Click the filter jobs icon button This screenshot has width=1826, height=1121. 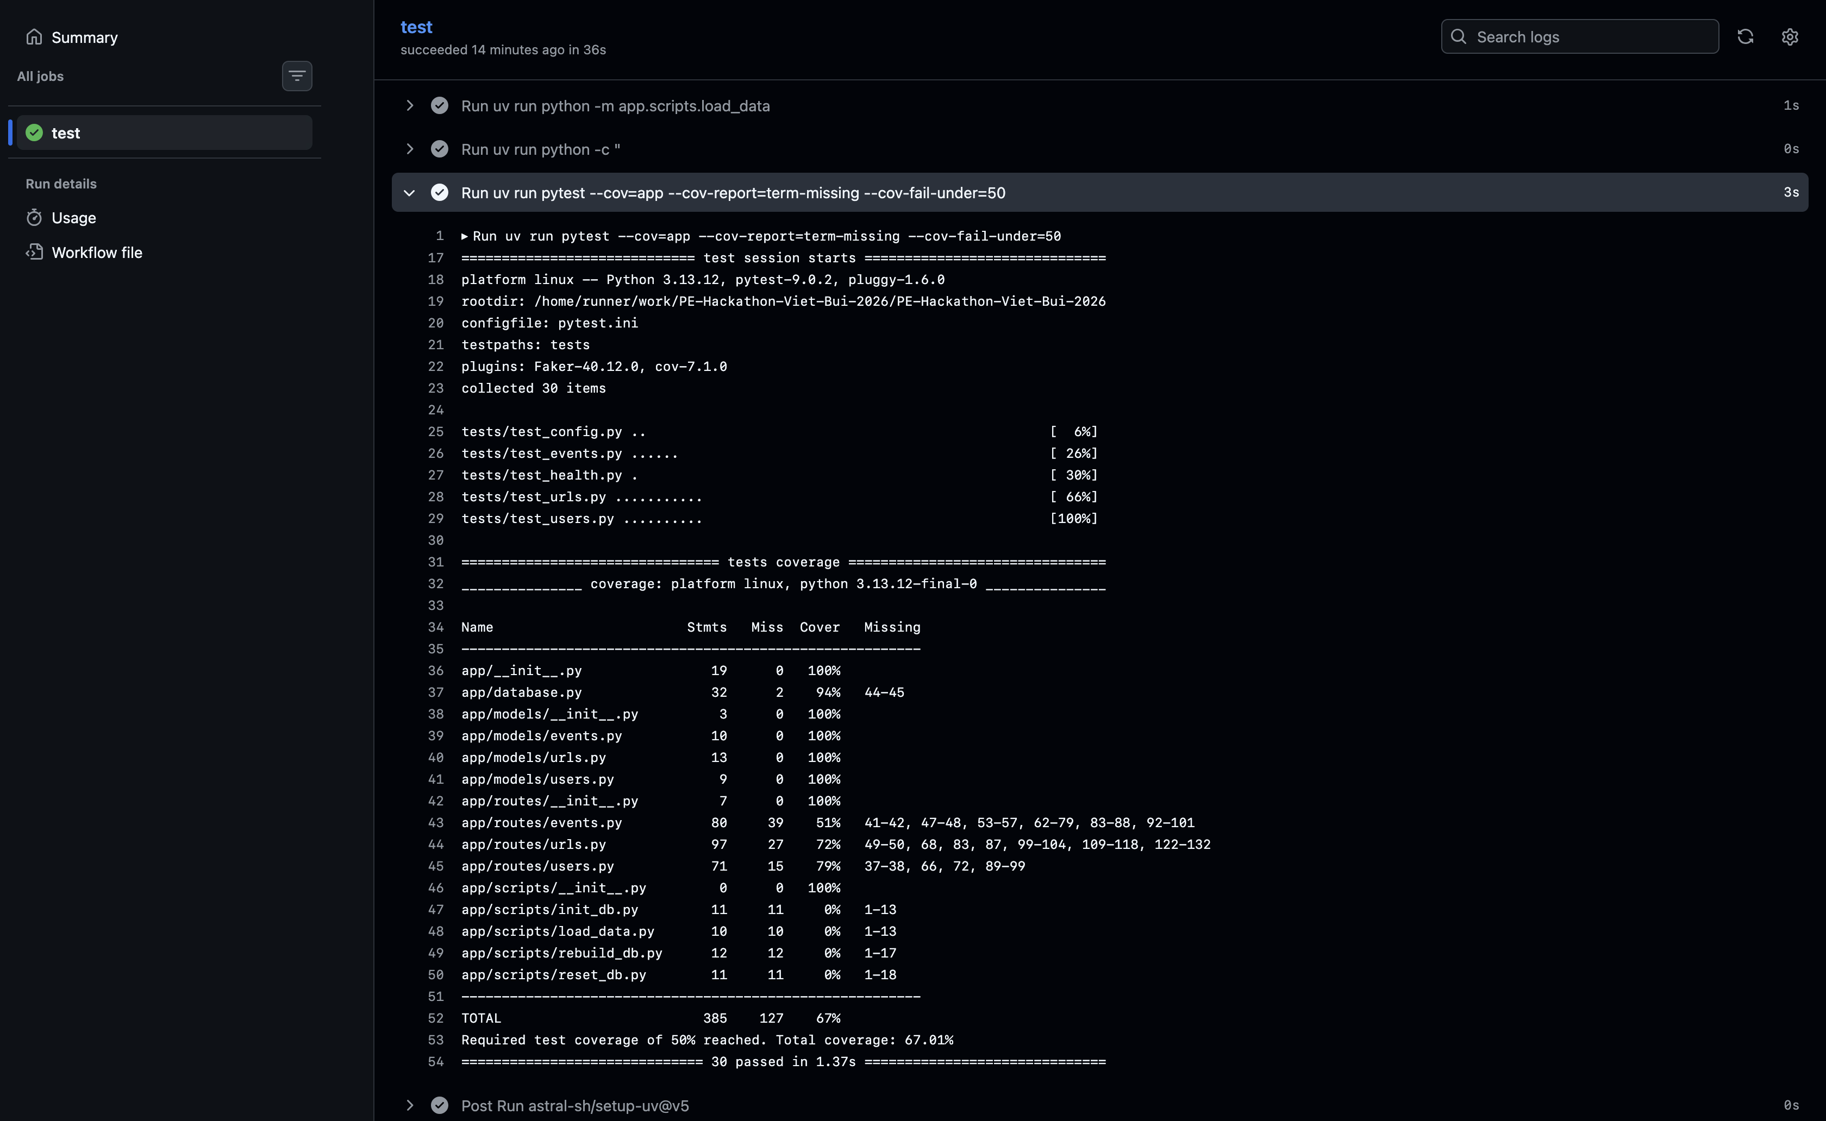(297, 75)
